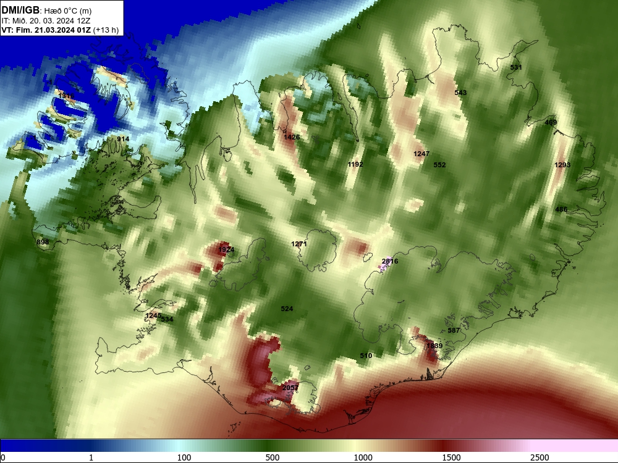
Task: Click the color scale label 100
Action: pyautogui.click(x=184, y=457)
